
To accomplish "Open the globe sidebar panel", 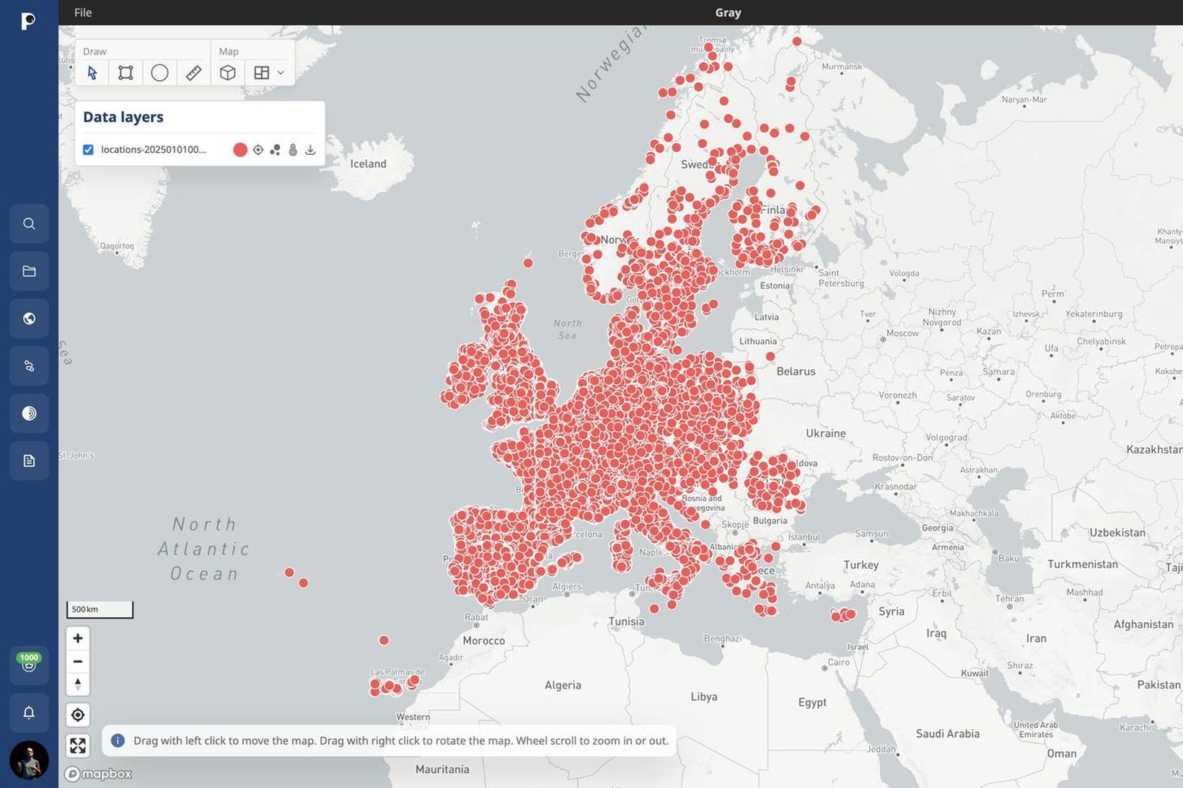I will click(29, 319).
